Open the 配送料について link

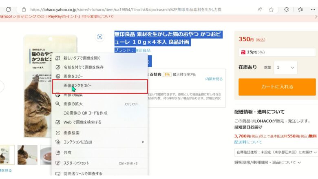(248, 142)
